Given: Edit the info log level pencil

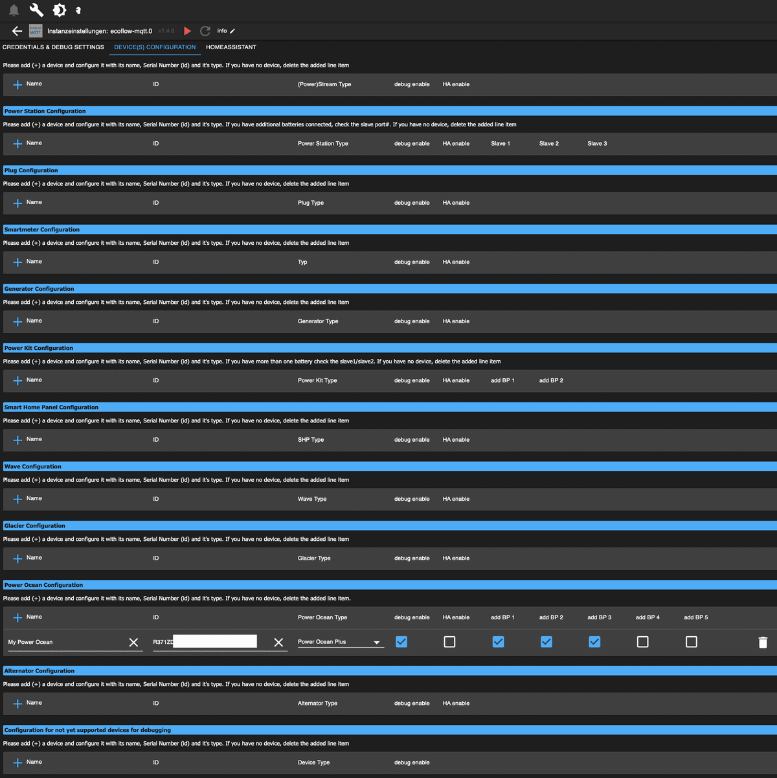Looking at the screenshot, I should point(232,31).
